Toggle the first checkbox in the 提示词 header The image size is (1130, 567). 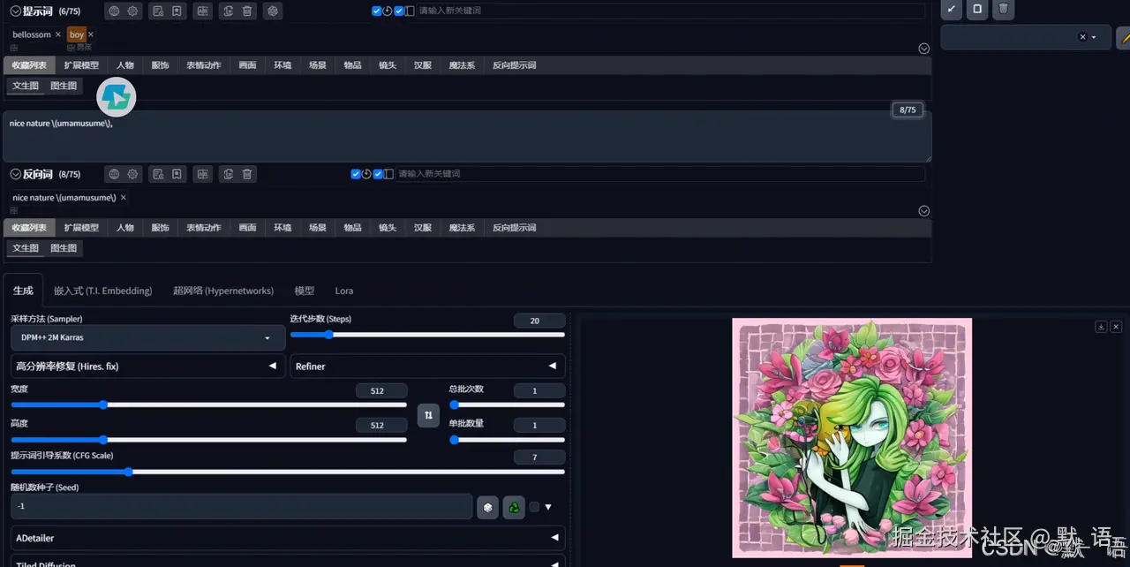[x=377, y=11]
